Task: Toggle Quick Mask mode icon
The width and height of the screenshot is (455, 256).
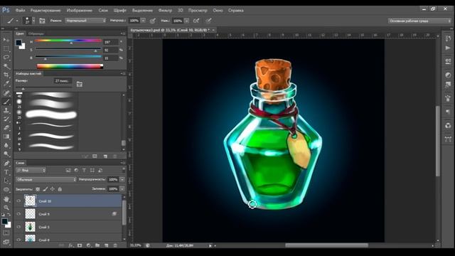Action: tap(6, 233)
